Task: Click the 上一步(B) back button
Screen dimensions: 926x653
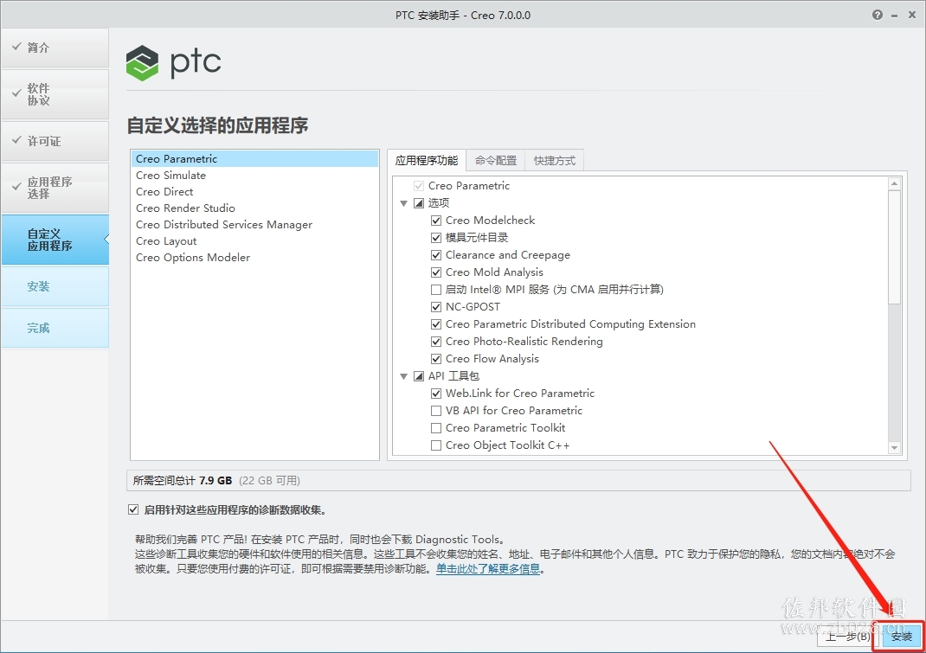Action: tap(848, 637)
